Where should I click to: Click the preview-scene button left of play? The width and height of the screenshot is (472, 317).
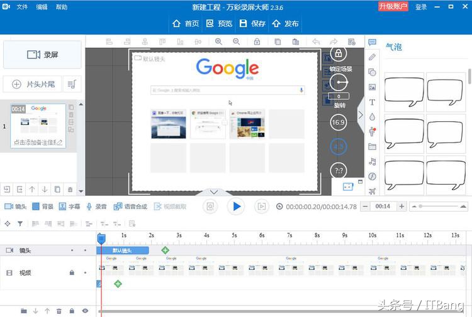(210, 207)
